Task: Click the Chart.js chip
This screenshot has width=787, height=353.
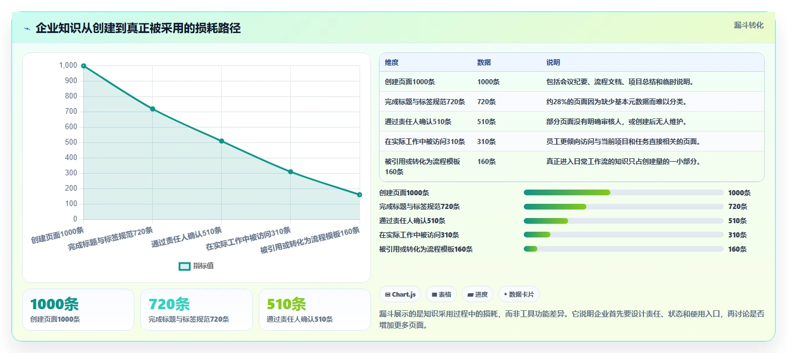Action: (401, 294)
